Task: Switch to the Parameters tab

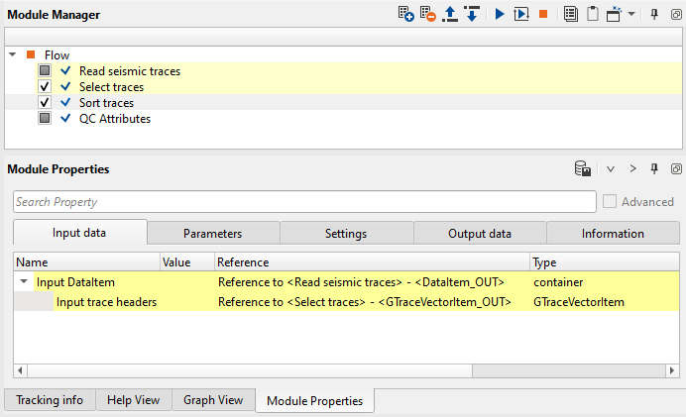Action: click(213, 234)
